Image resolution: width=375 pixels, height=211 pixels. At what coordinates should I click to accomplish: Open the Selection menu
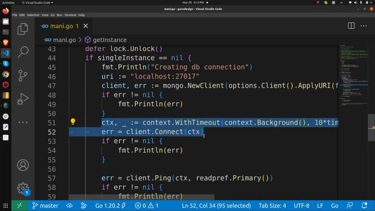click(x=33, y=15)
